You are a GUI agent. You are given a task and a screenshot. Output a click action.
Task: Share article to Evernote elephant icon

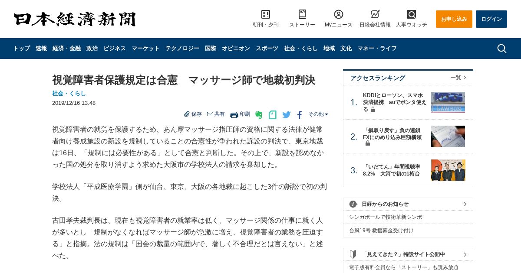[x=259, y=115]
